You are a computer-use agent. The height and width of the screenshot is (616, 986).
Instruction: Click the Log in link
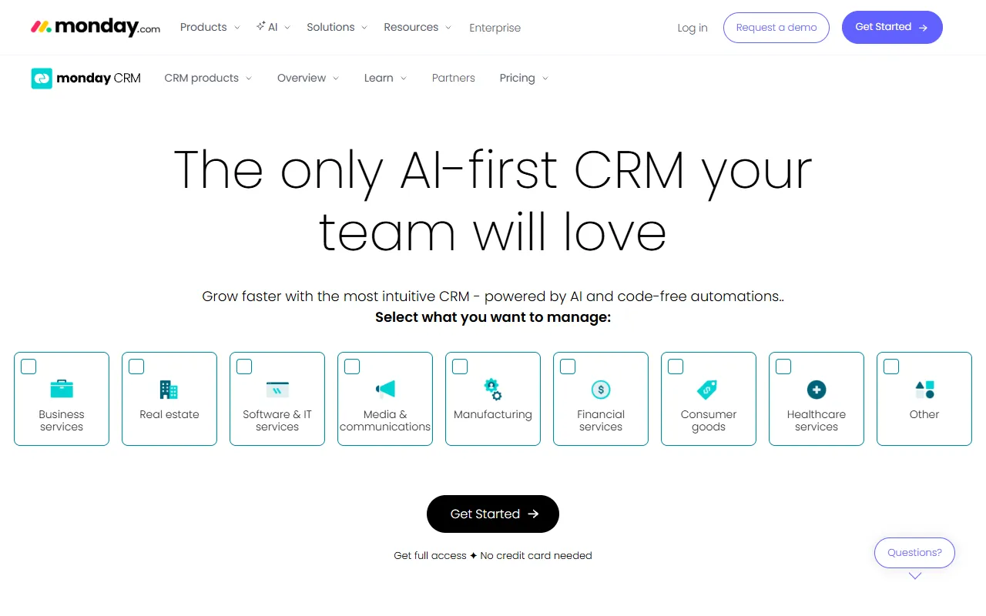(692, 28)
